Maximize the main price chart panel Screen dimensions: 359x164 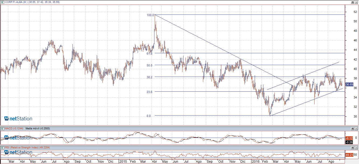[352, 2]
